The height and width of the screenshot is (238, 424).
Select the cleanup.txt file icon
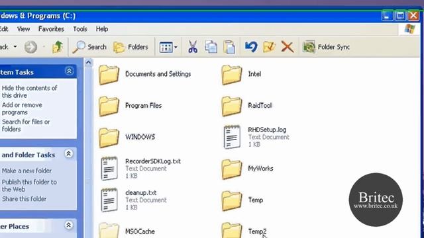tap(109, 200)
